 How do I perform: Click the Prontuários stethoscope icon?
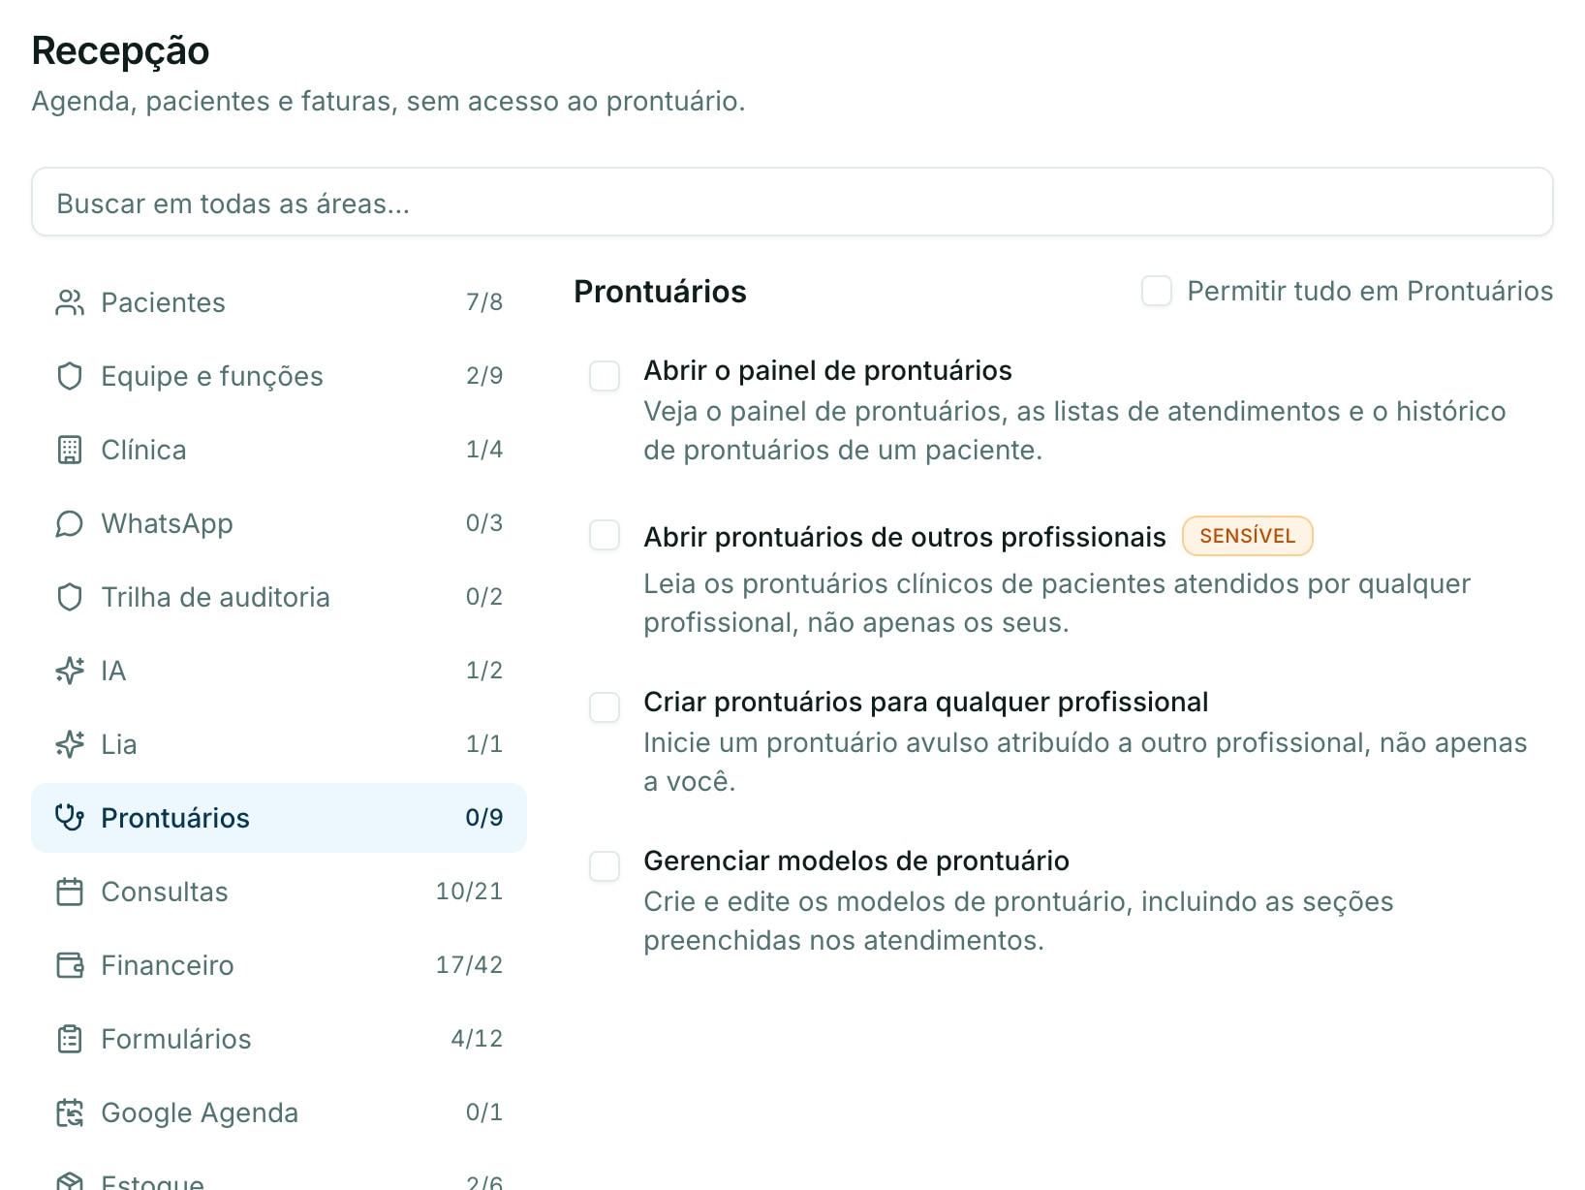[x=70, y=818]
